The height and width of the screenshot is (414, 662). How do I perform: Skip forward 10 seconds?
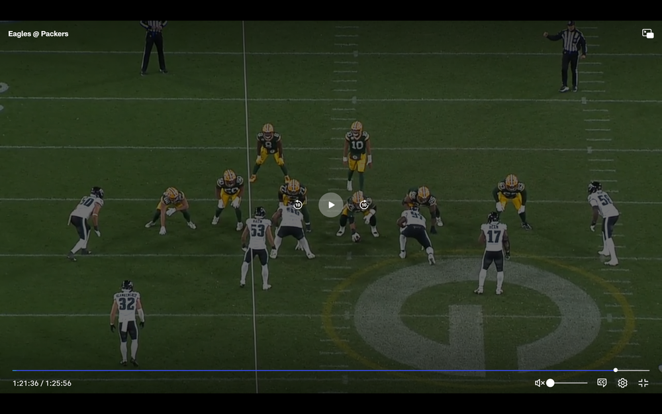point(364,205)
